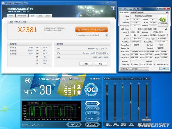Image resolution: width=172 pixels, height=129 pixels.
Task: Open the Advanced tab in 3DMark 11
Action: click(22, 15)
